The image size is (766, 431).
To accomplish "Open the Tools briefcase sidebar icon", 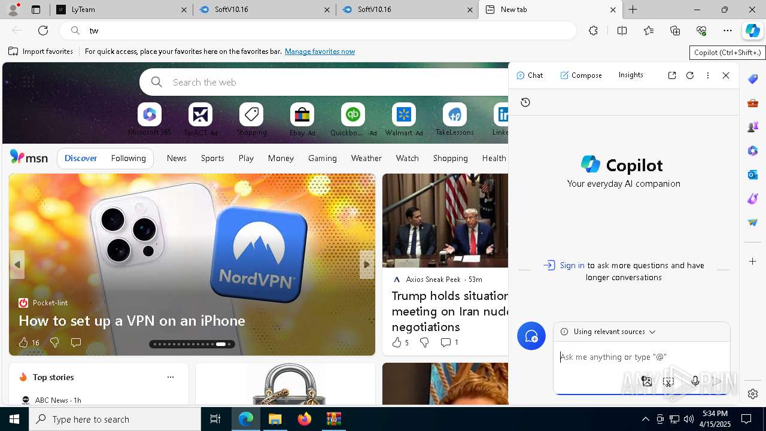I will coord(753,103).
